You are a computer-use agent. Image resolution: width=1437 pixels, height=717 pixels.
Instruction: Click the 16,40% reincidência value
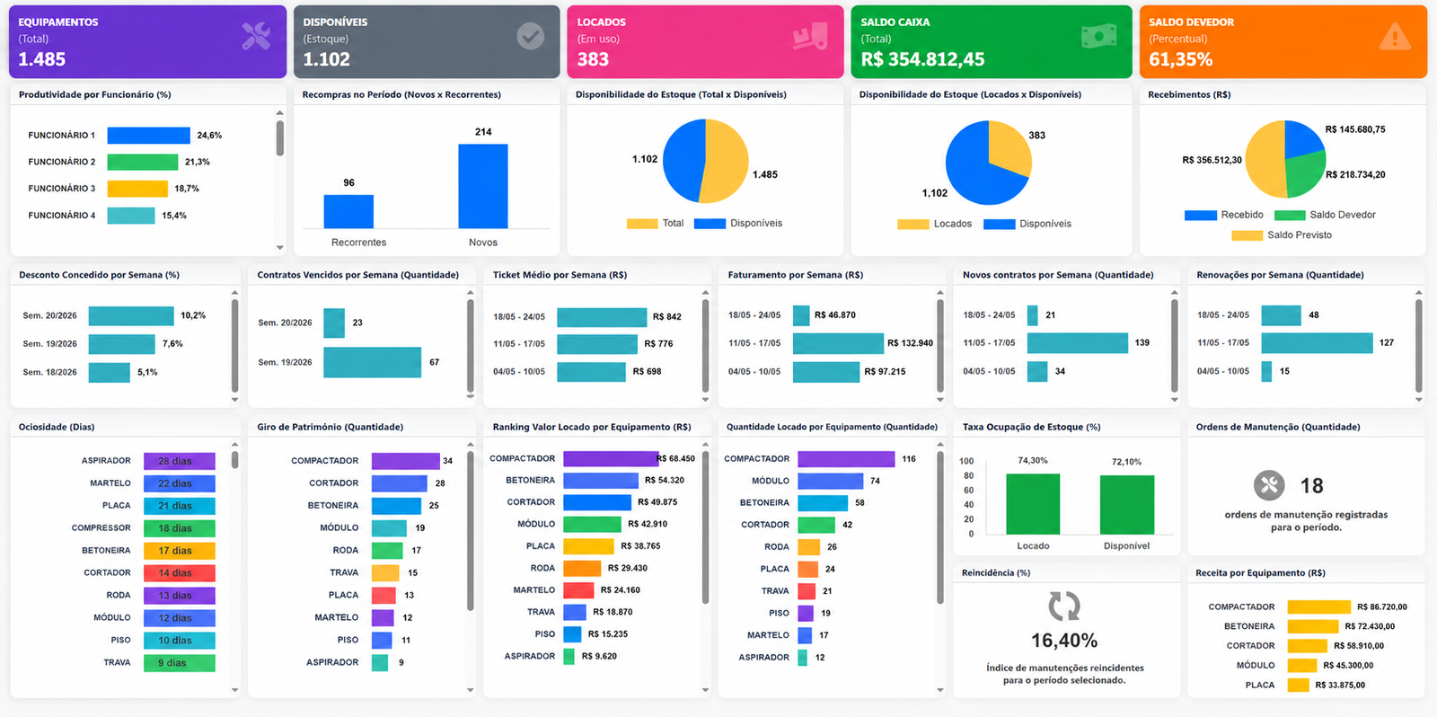pyautogui.click(x=1064, y=641)
